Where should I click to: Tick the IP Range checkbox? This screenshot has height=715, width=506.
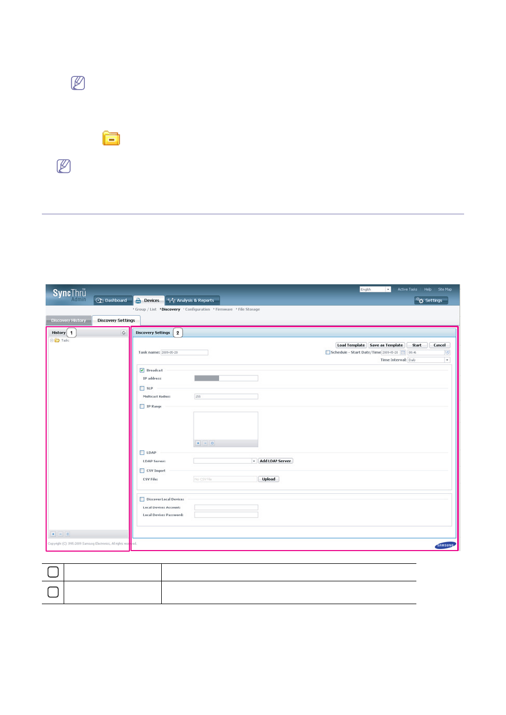pos(142,406)
